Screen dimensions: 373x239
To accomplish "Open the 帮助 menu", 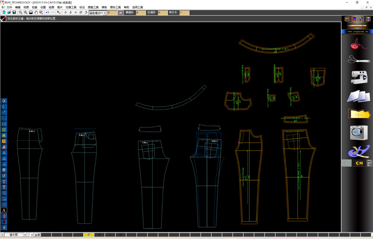I will [126, 7].
